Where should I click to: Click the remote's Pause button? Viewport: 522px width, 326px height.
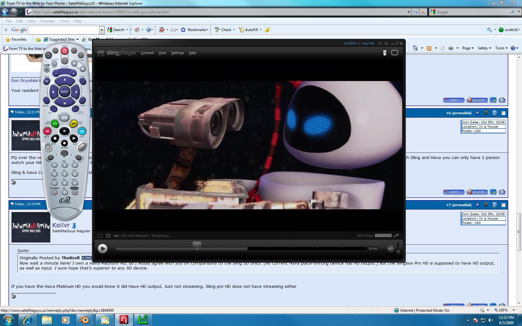click(64, 131)
